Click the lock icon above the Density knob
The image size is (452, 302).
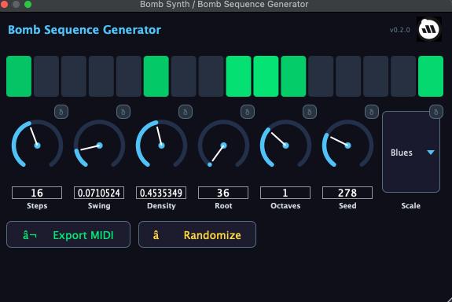tap(186, 112)
